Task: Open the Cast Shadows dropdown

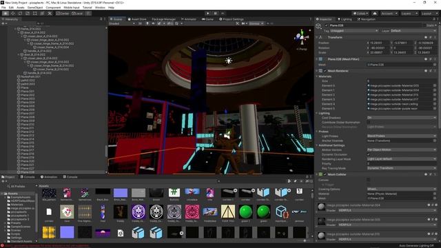Action: coord(401,118)
